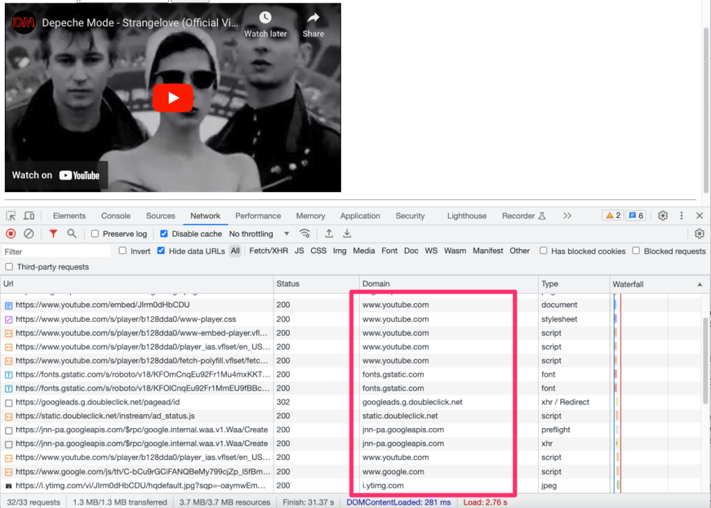The image size is (711, 508).
Task: Filter requests by Manifest type
Action: pyautogui.click(x=488, y=251)
